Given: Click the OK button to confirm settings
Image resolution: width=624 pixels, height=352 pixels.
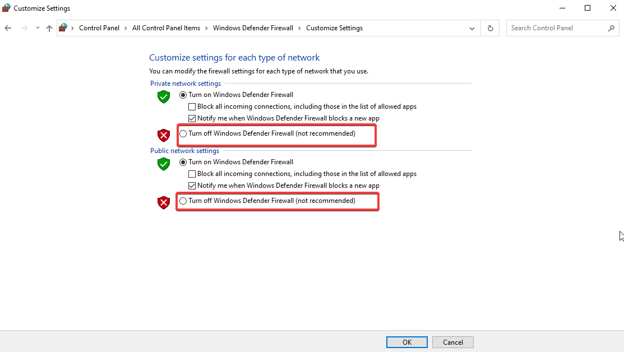Looking at the screenshot, I should (406, 342).
